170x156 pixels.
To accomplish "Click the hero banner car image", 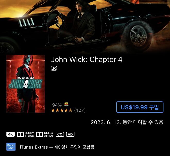I will 85,26.
